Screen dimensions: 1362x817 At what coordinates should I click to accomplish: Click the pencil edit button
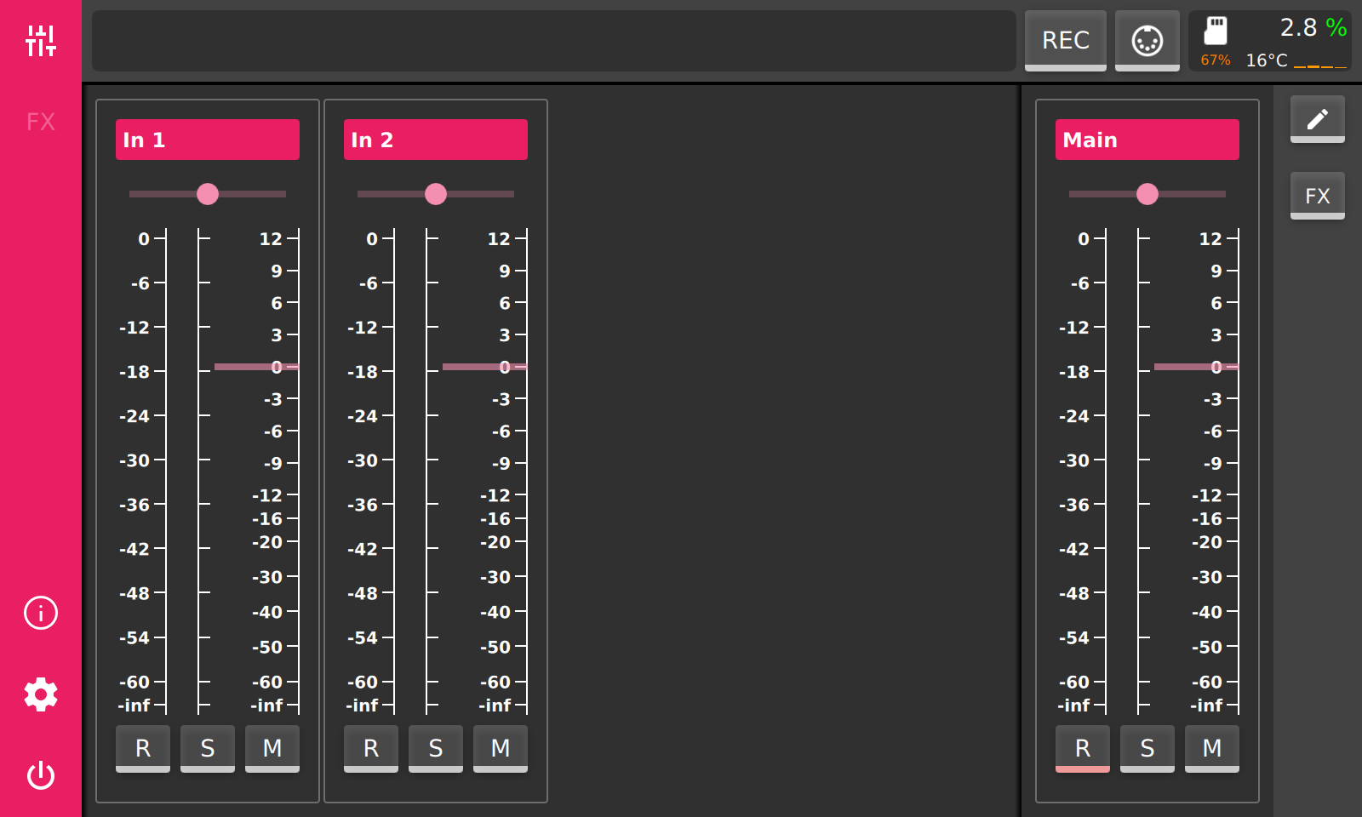[x=1317, y=118]
